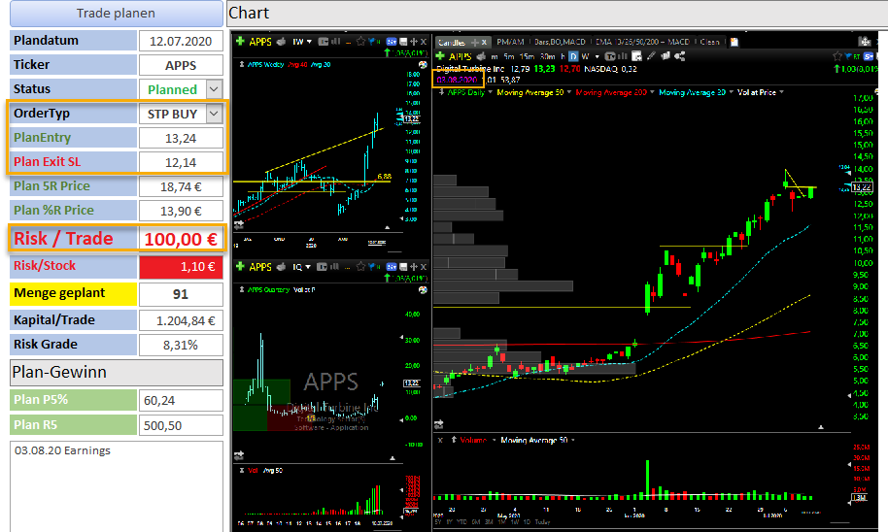Click the share icon in daily chart toolbar
This screenshot has width=888, height=532.
coord(680,56)
